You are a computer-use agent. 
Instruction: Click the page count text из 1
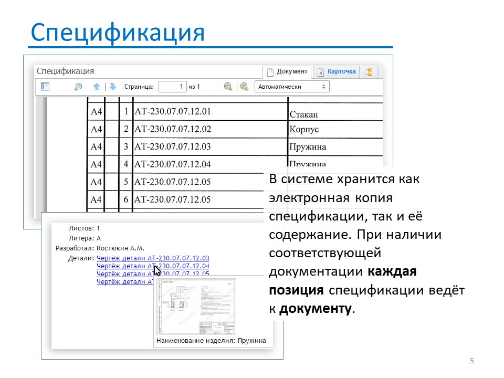(x=194, y=87)
